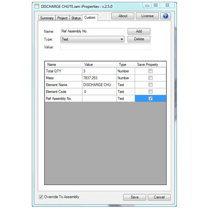209x209 pixels.
Task: Click the Delete property button
Action: tap(139, 39)
